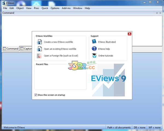Close the startup dialog with red X
Viewport: 164px width, 131px height.
tap(130, 34)
